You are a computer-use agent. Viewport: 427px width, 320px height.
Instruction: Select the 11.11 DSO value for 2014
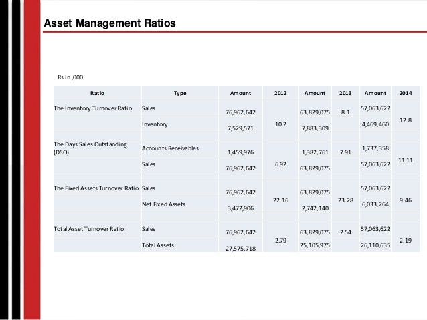406,160
